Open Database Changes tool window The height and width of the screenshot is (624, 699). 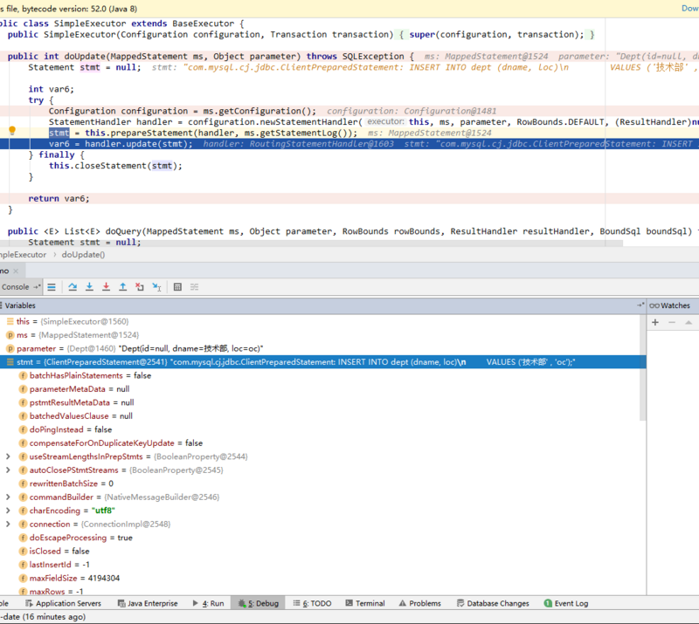(x=493, y=603)
